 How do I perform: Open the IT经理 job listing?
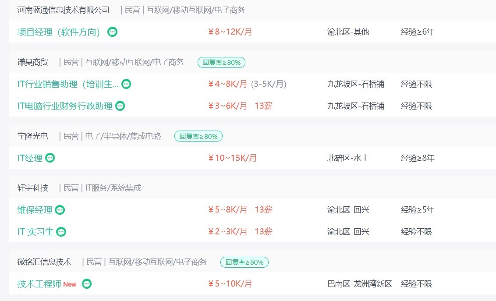[x=30, y=158]
